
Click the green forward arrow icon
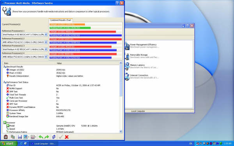(47, 137)
